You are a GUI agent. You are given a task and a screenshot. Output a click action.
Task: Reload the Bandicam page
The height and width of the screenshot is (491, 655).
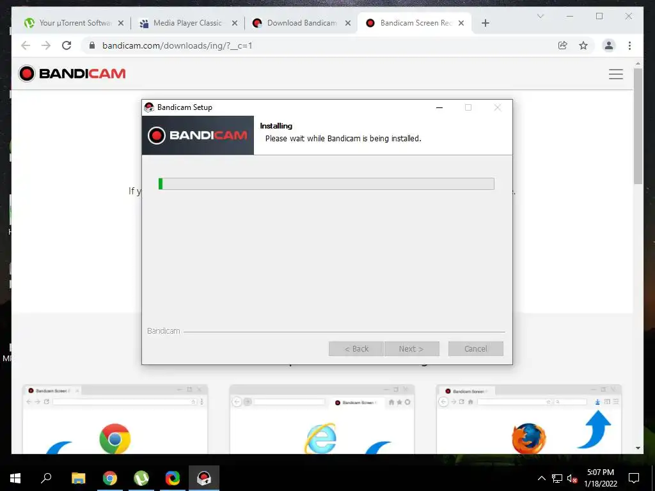pyautogui.click(x=67, y=45)
